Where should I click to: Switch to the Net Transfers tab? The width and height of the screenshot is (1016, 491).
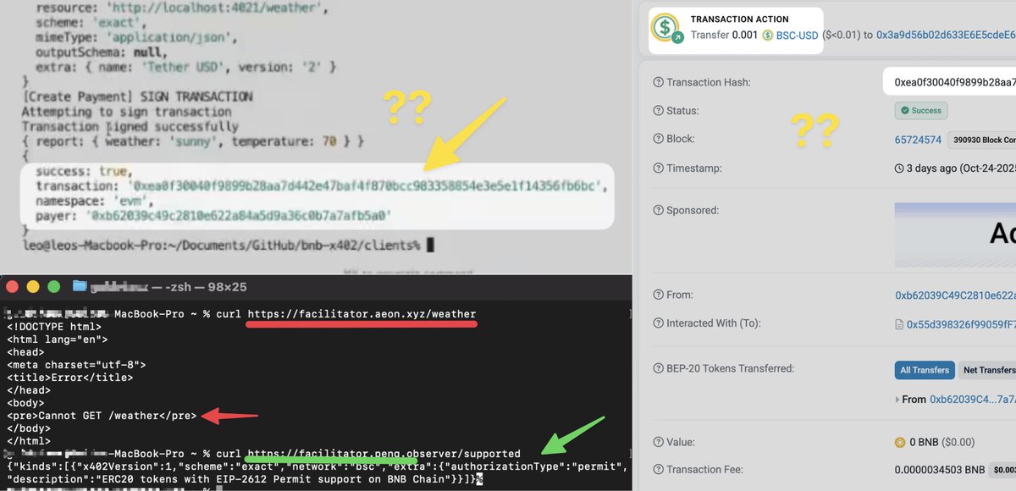coord(989,370)
